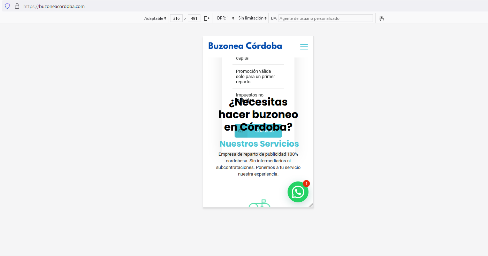
Task: Click the "¿Necesitas hacer buzoneo en Córdoba?" heading
Action: click(258, 115)
